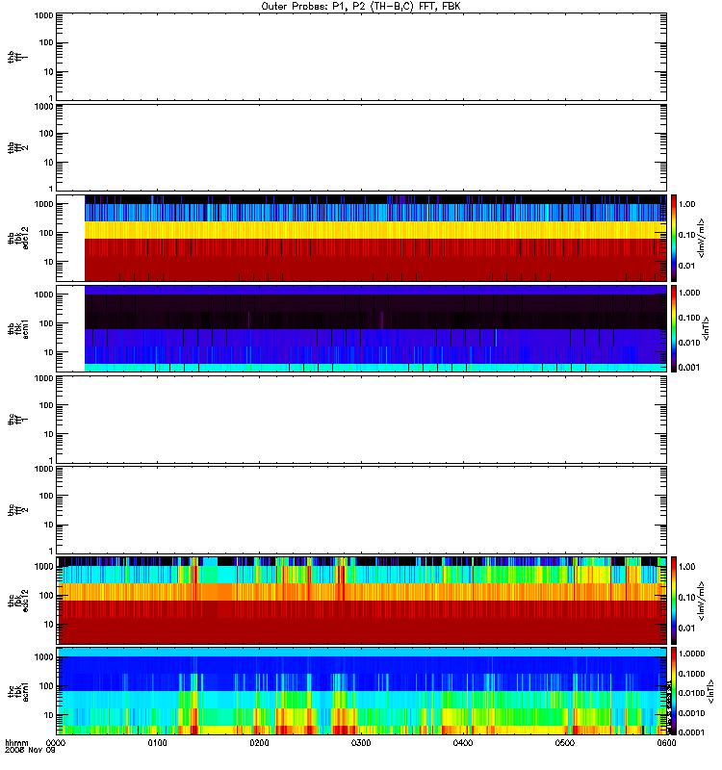Click the 0600 time tick label
722x770 pixels.
pos(666,743)
